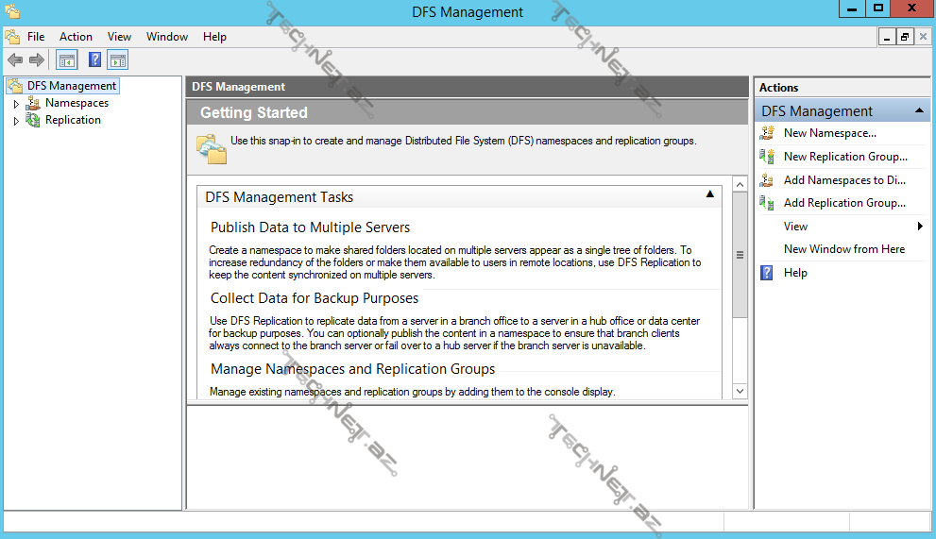936x539 pixels.
Task: Click the Forward arrow toolbar icon
Action: [37, 60]
